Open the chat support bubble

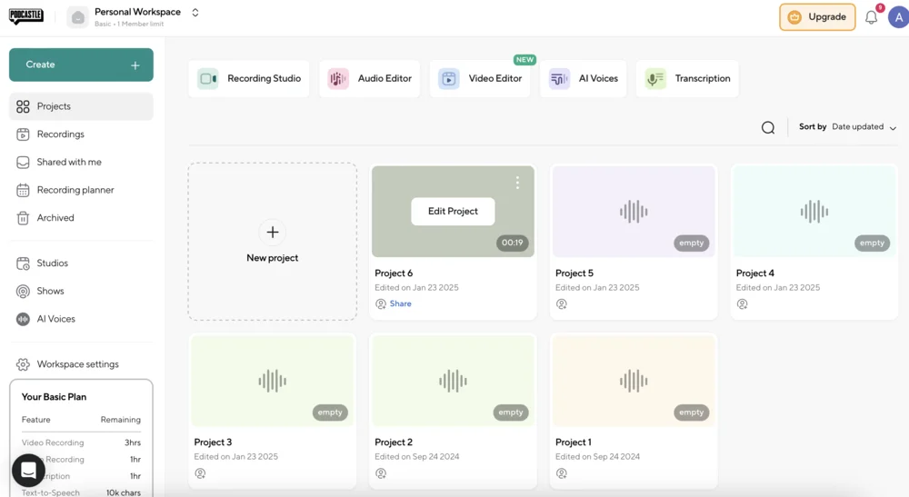(x=28, y=471)
